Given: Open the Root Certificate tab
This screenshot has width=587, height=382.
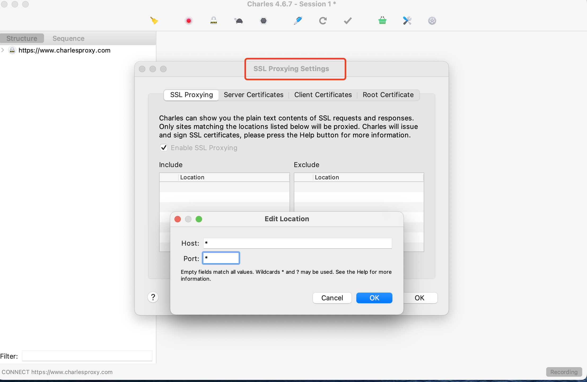Looking at the screenshot, I should pos(388,95).
